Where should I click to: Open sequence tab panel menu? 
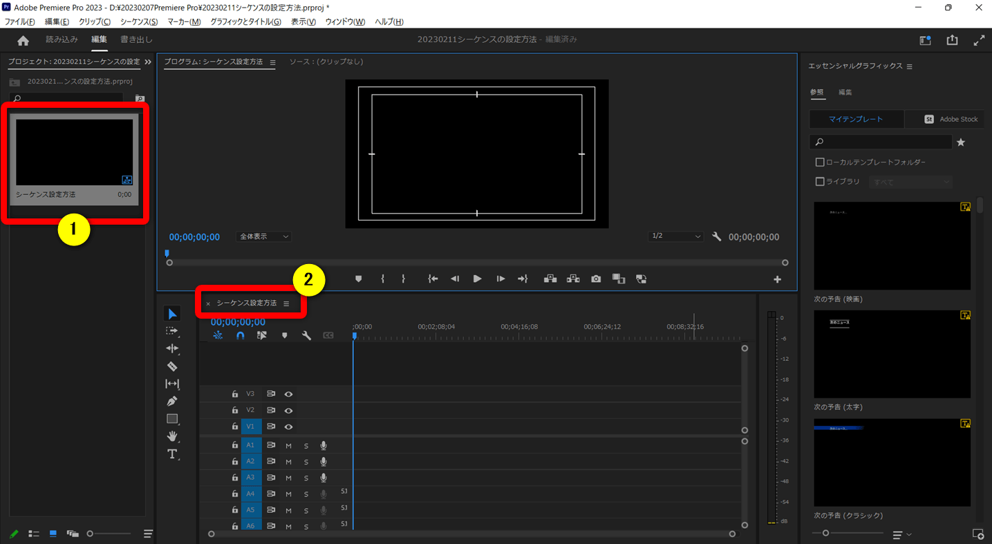286,303
